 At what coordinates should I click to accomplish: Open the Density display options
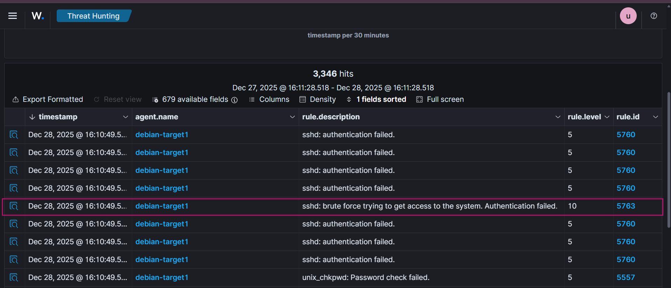(x=318, y=99)
